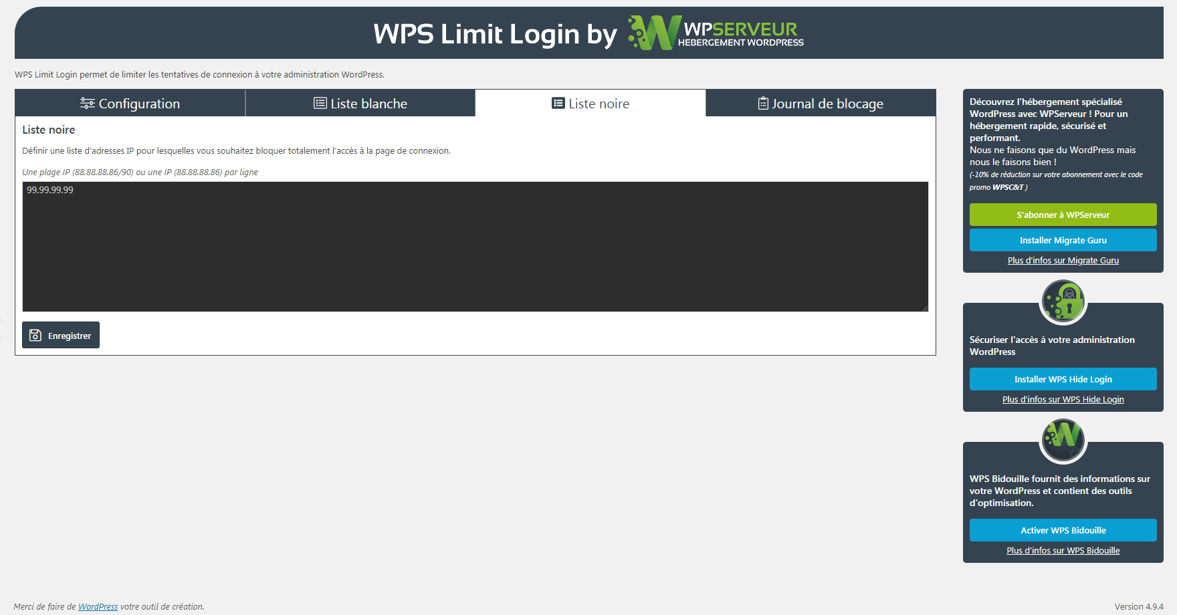Click the clipboard icon beside Journal de blocage
This screenshot has height=615, width=1177.
(763, 103)
